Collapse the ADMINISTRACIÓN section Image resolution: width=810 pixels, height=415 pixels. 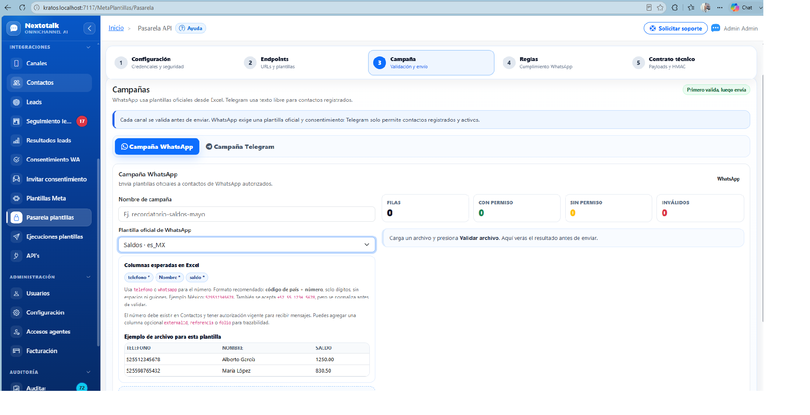click(x=88, y=277)
